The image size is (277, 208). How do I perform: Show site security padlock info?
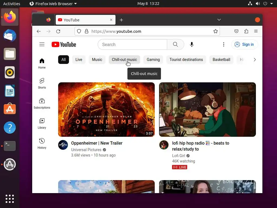pyautogui.click(x=87, y=31)
